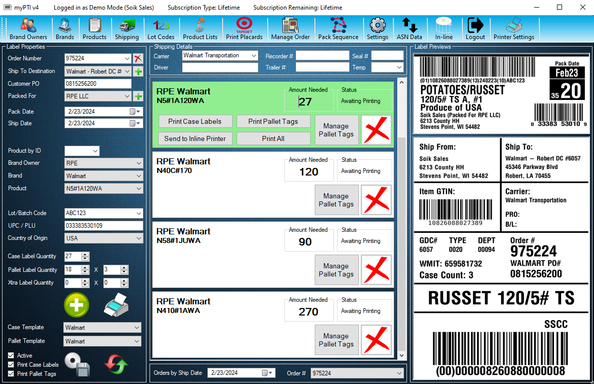Click the case label preview image
Screen dimensions: 594x384
click(502, 94)
